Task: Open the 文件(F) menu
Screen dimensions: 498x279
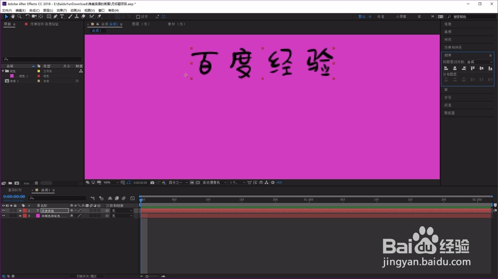Action: pyautogui.click(x=6, y=10)
